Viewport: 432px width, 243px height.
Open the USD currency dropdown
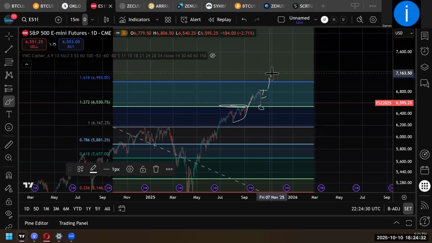point(404,33)
